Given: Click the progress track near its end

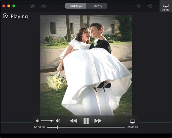Looking at the screenshot, I should click(x=123, y=127).
